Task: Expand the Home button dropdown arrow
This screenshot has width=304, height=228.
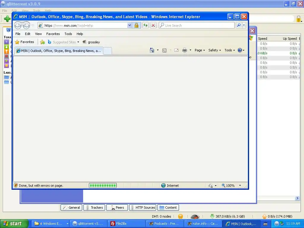Action: [x=158, y=50]
